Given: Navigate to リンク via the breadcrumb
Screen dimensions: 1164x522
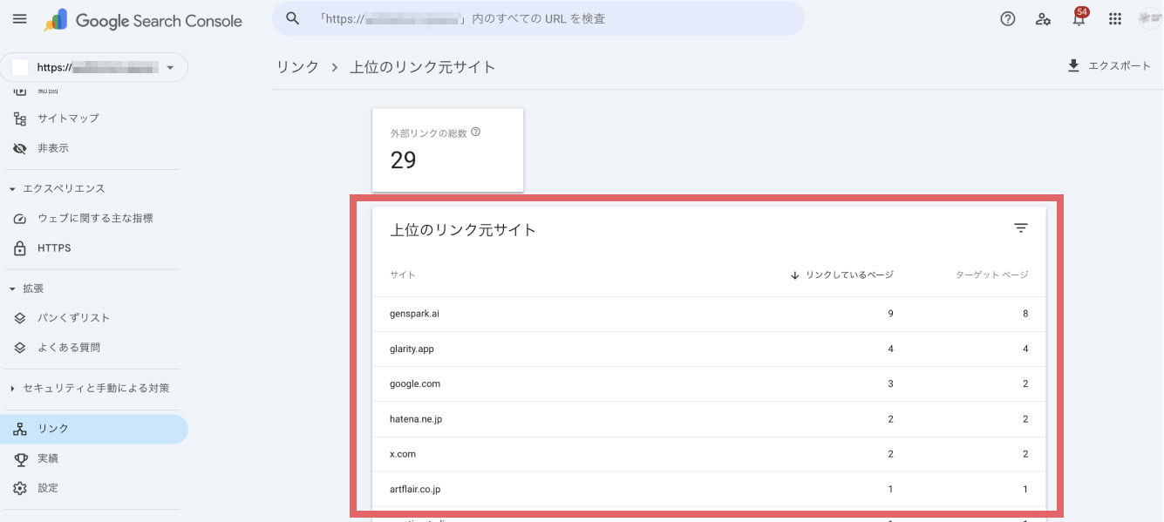Looking at the screenshot, I should coord(296,65).
